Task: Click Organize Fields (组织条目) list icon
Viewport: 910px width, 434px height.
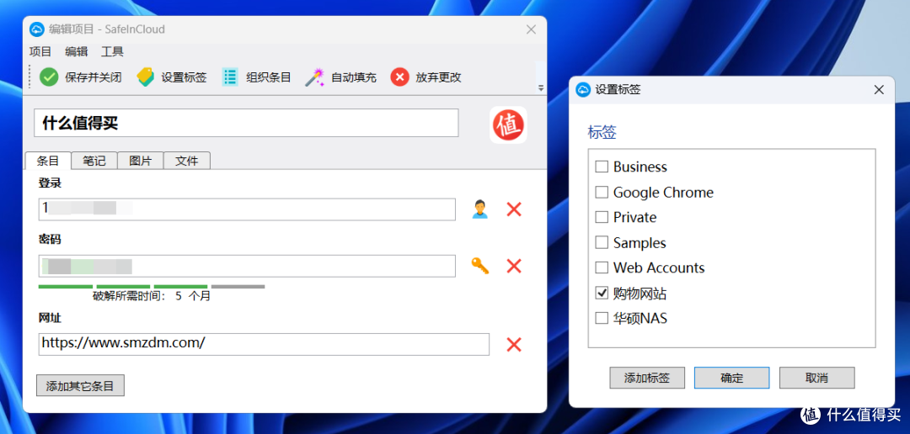Action: point(230,77)
